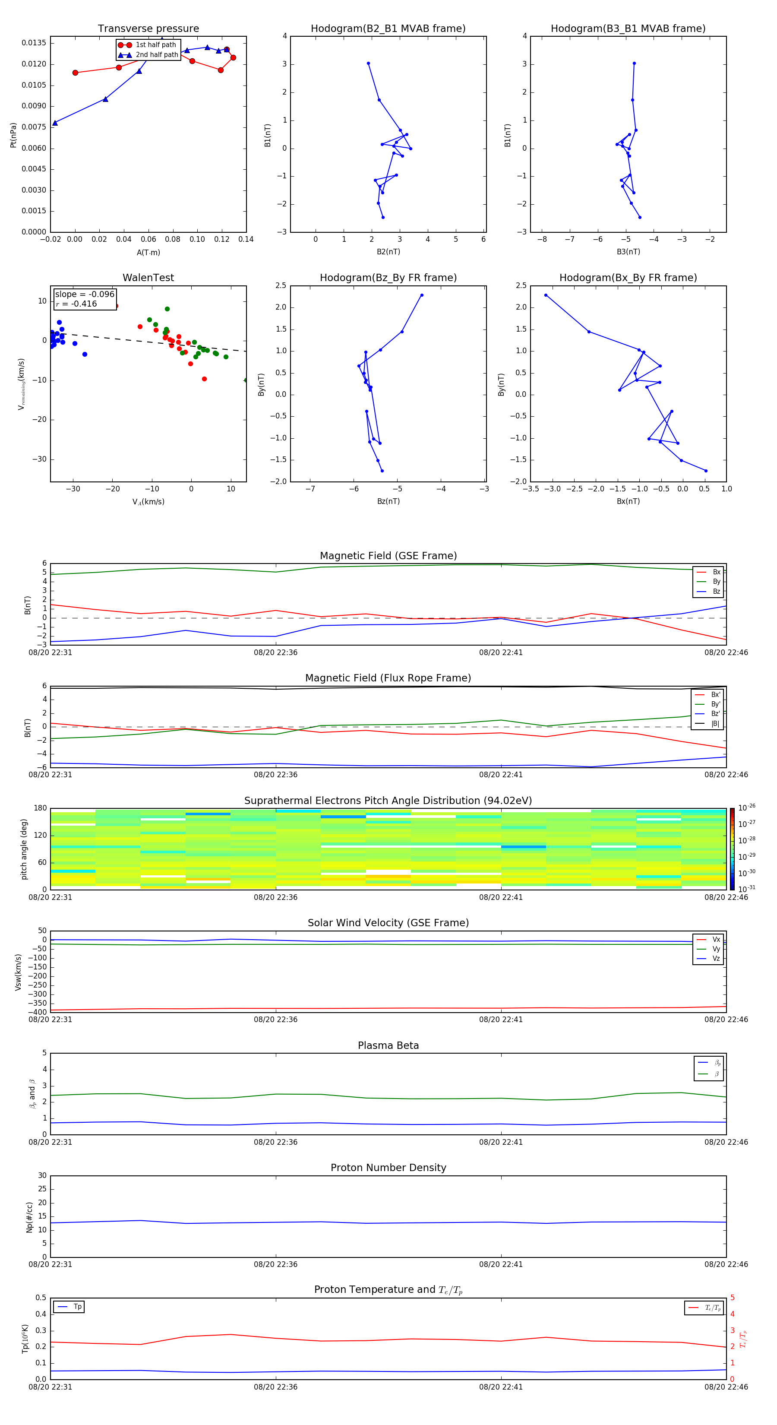Click the 'Vy' velocity legend entry

click(x=708, y=949)
